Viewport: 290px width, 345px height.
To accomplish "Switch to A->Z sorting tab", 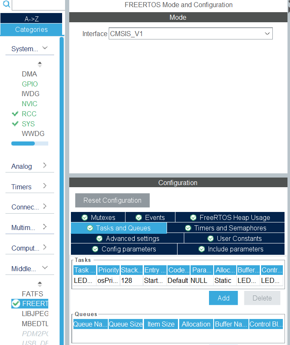I will pos(31,19).
